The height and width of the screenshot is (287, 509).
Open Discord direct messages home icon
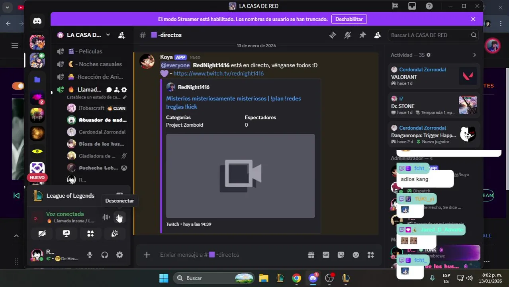coord(37,21)
